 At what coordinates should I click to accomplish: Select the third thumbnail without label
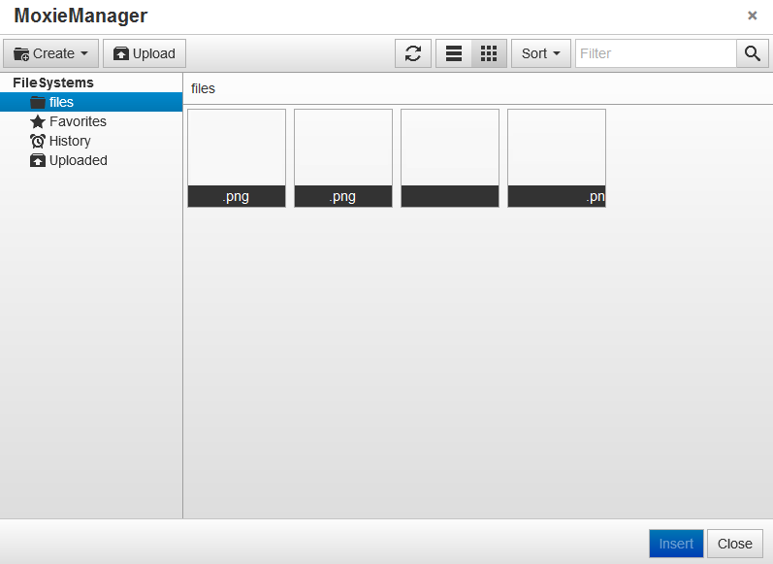coord(450,157)
